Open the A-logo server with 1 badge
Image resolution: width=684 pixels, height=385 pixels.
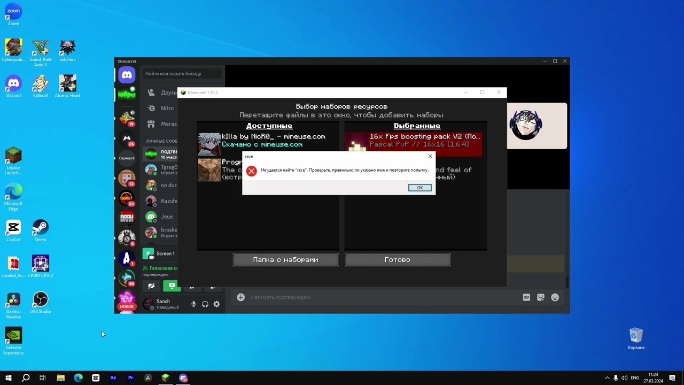tap(127, 258)
